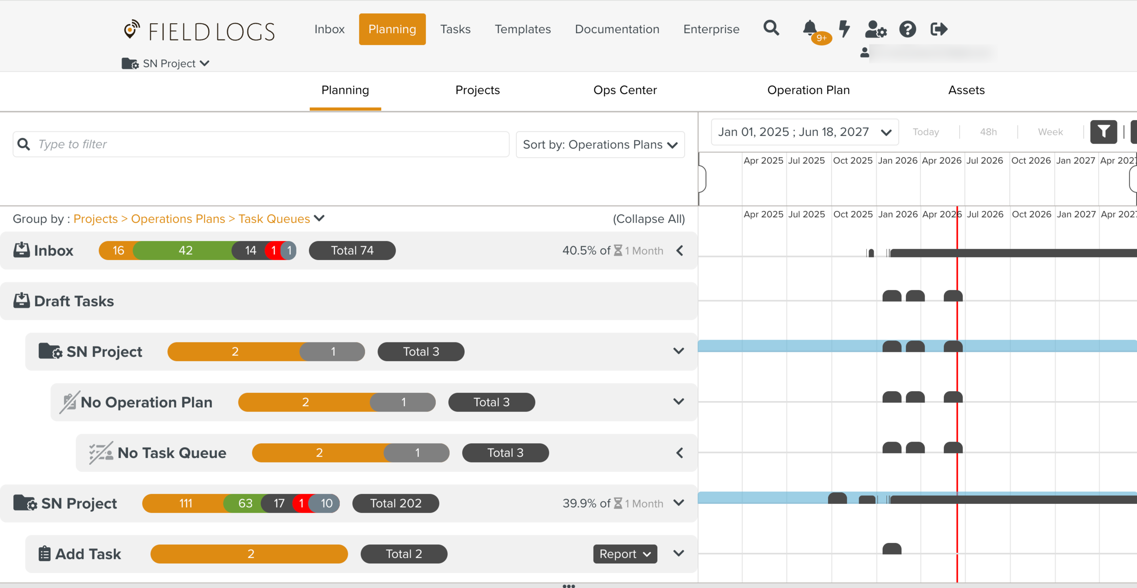This screenshot has height=588, width=1137.
Task: Open the date range dropdown
Action: pyautogui.click(x=805, y=132)
